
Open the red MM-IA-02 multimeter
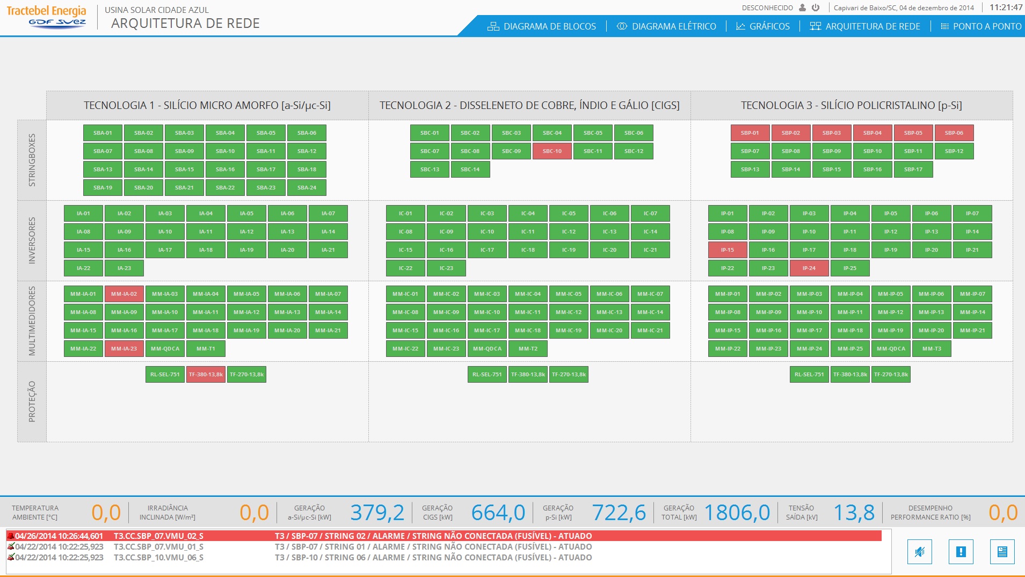pyautogui.click(x=124, y=294)
